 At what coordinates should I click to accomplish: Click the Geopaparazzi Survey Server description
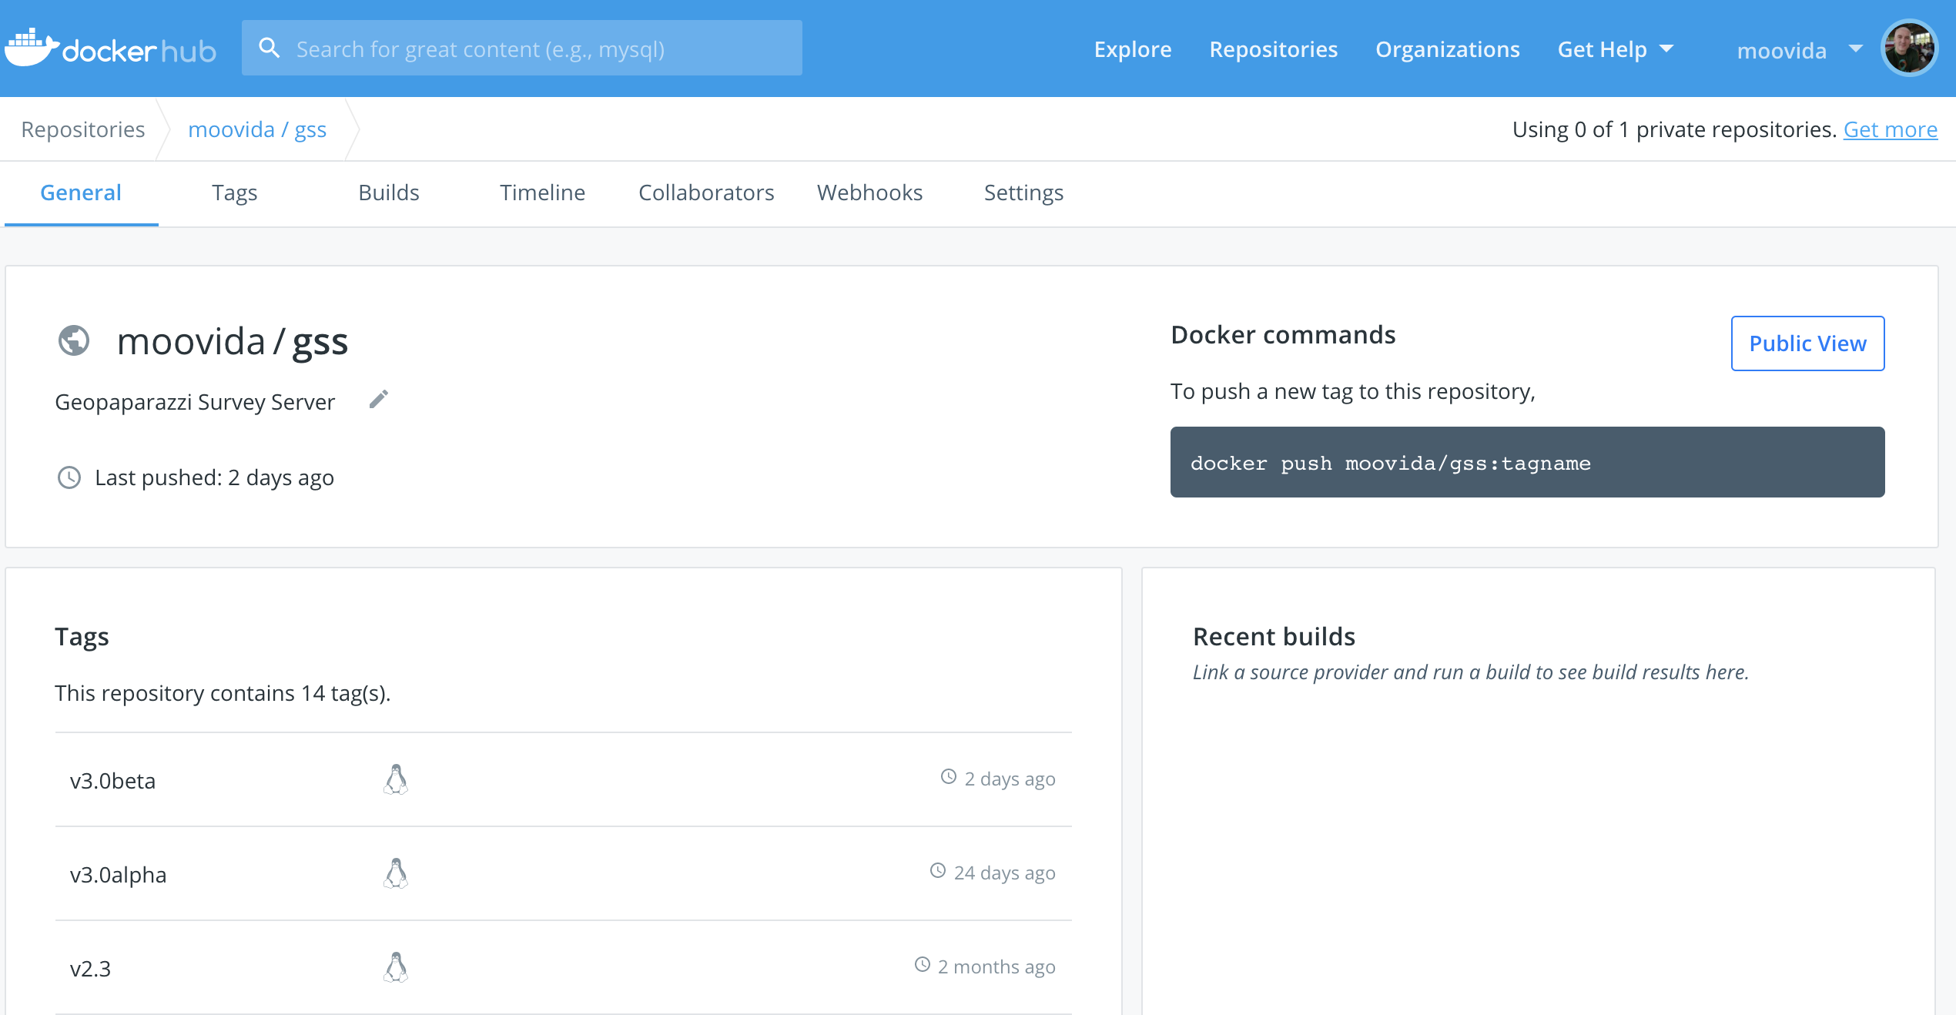tap(195, 402)
